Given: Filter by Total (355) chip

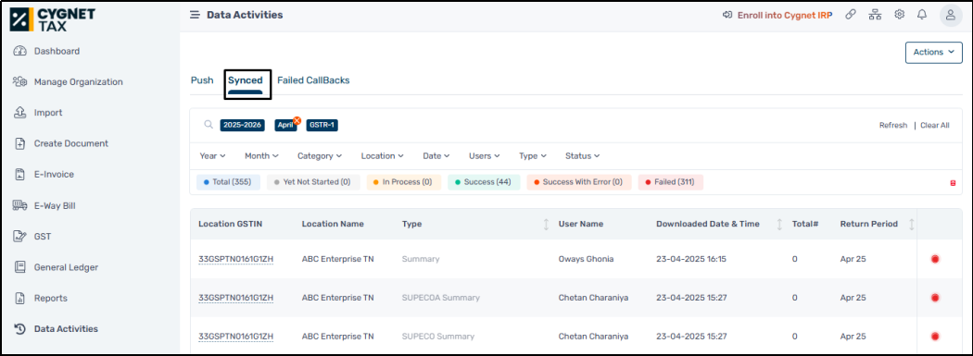Looking at the screenshot, I should (227, 182).
